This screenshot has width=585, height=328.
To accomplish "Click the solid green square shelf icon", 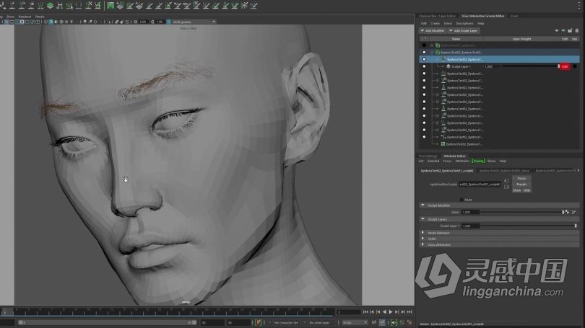I will [110, 5].
